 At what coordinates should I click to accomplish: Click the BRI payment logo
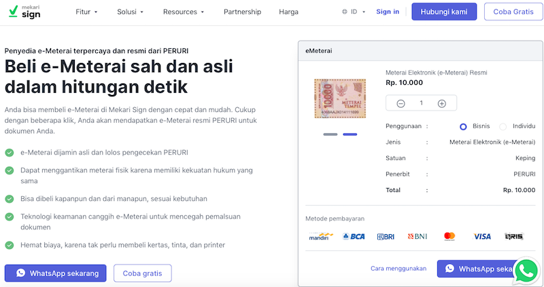386,237
